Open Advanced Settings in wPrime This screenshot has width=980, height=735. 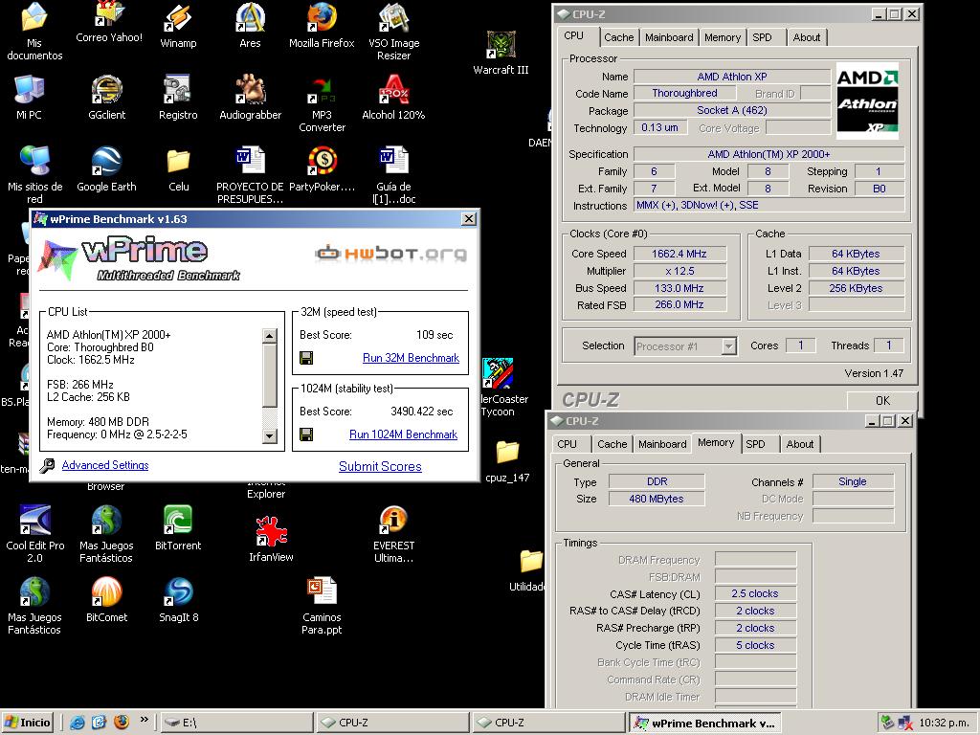click(x=105, y=465)
